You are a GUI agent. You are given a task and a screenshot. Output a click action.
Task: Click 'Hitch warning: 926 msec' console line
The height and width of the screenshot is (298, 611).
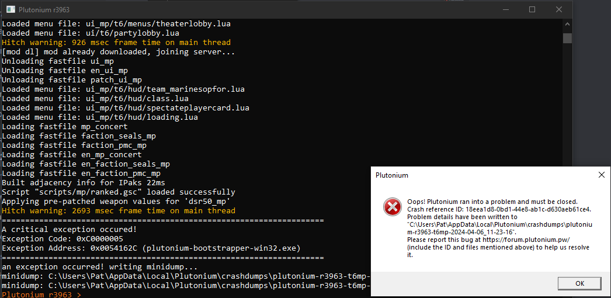tap(116, 43)
